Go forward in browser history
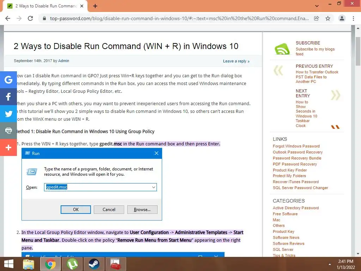Screen dimensions: 361x271 (19, 18)
